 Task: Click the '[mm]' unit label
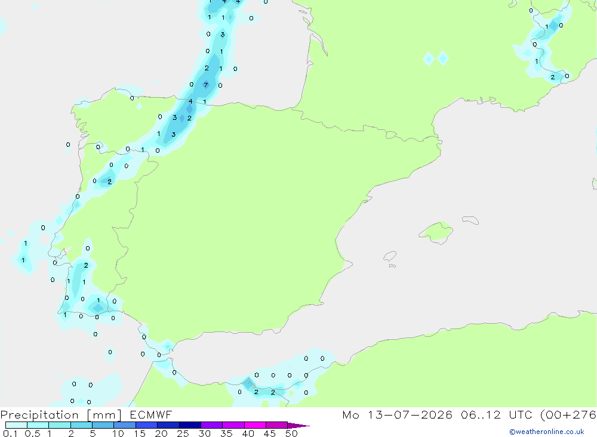pos(104,415)
